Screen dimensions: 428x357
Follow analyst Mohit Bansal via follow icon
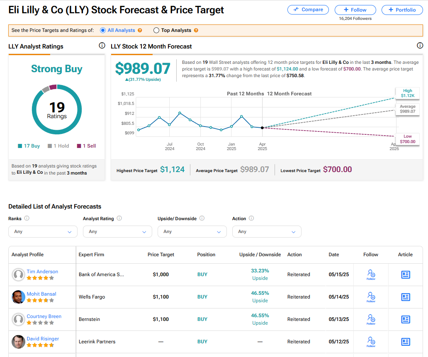pos(371,297)
